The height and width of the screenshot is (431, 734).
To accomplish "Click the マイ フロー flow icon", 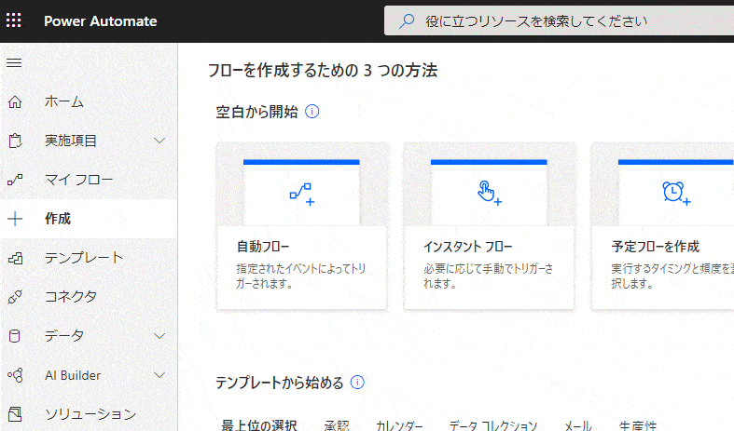I will pyautogui.click(x=14, y=180).
